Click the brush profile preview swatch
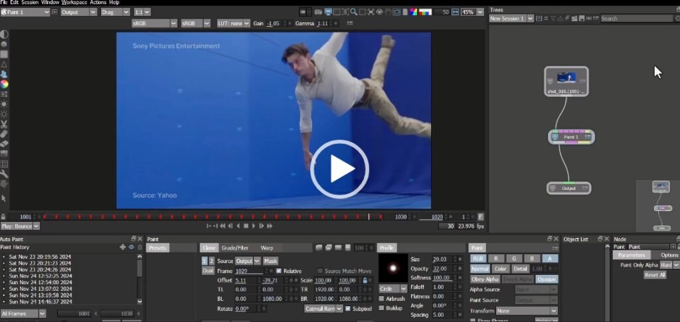Viewport: 680px width, 322px height. [393, 268]
